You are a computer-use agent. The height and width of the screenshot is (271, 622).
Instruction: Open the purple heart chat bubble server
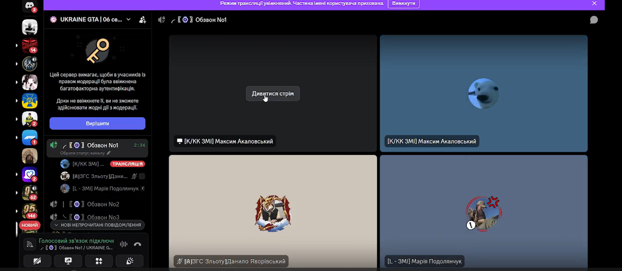[30, 175]
